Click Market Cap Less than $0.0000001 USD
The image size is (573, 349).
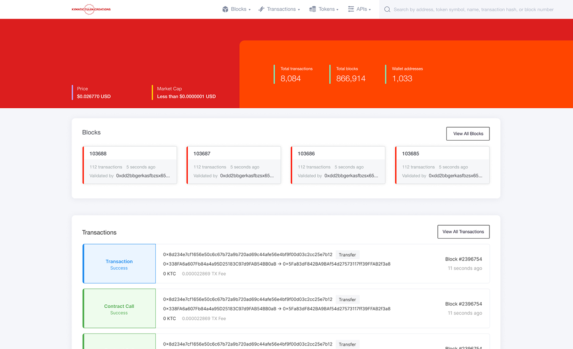[x=186, y=97]
